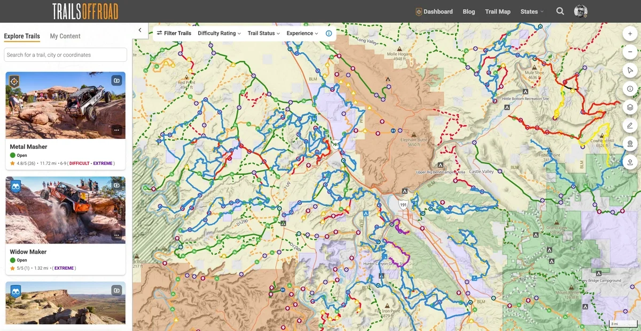Click the map zoom out button
The image size is (641, 331).
(x=630, y=52)
